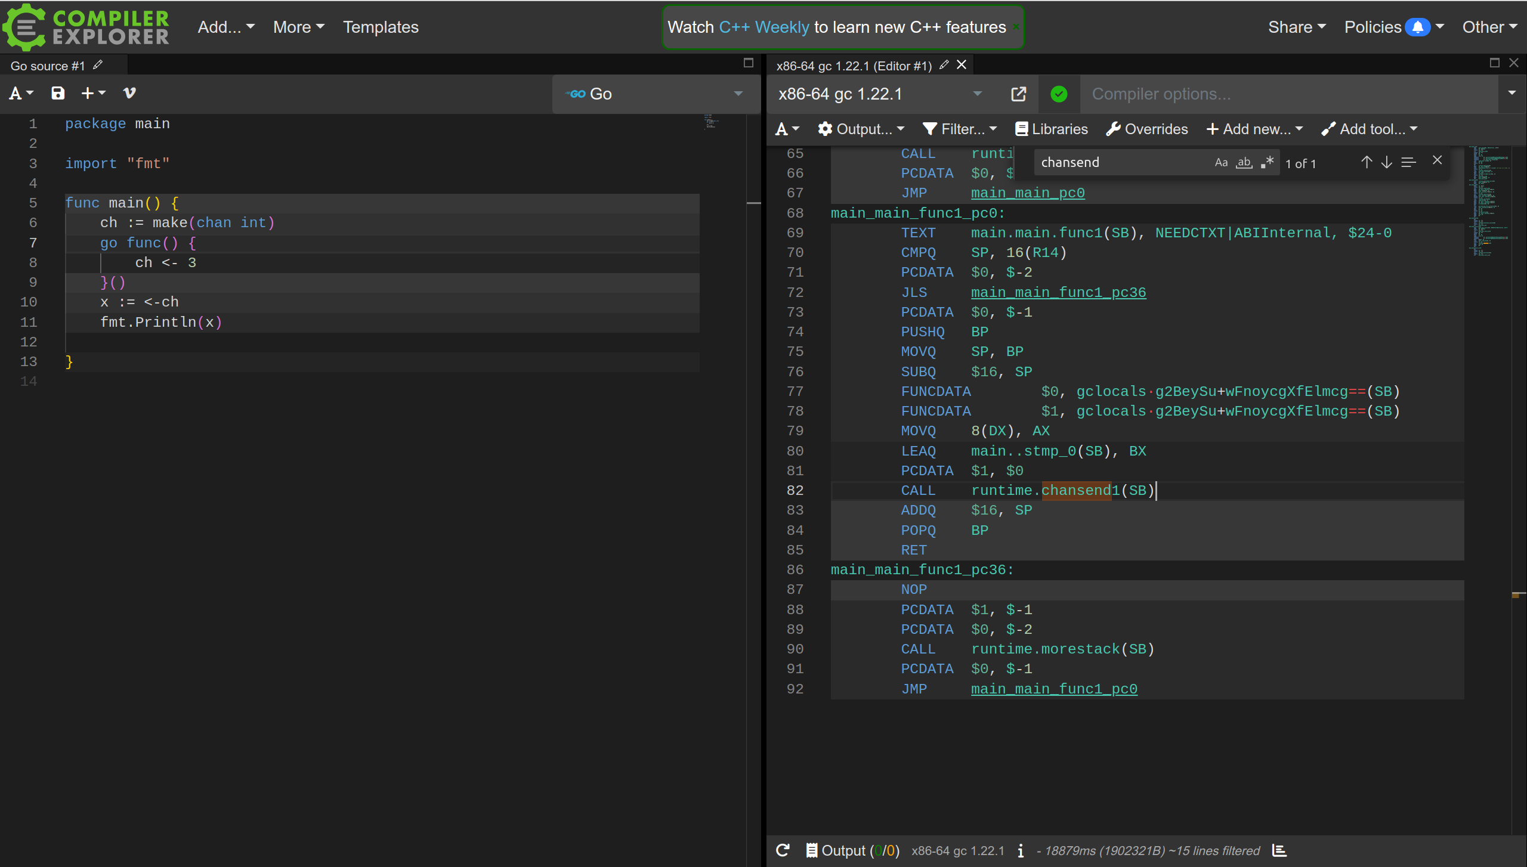Toggle Find in Selection
This screenshot has height=867, width=1527.
[1408, 162]
